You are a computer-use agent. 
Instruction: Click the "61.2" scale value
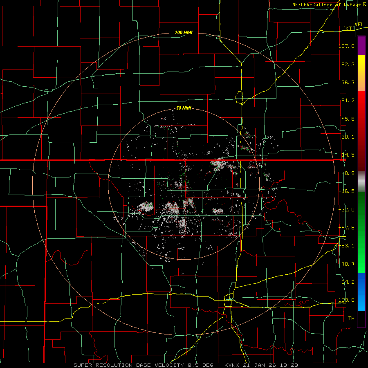point(348,101)
